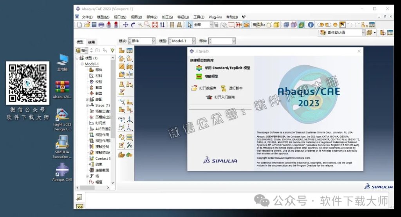This screenshot has width=401, height=217.
Task: Open the 工具(T) menu
Action: (199, 17)
